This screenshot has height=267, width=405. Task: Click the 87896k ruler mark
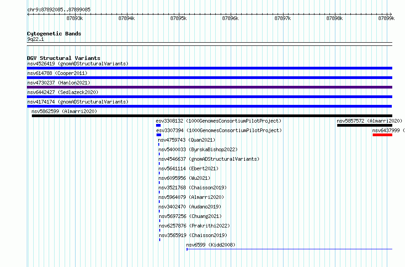point(230,18)
